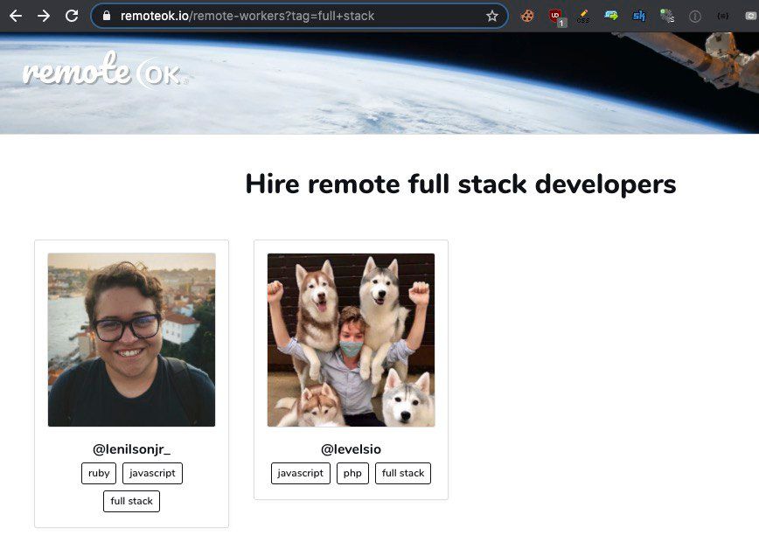Click the padlock site security icon
This screenshot has height=549, width=759.
click(x=107, y=16)
